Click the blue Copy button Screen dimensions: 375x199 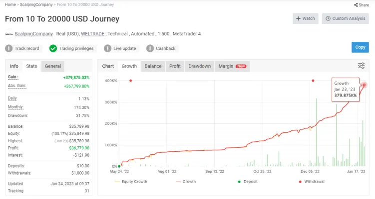[360, 47]
